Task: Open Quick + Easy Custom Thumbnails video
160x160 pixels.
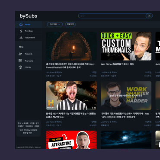Action: [x=126, y=46]
